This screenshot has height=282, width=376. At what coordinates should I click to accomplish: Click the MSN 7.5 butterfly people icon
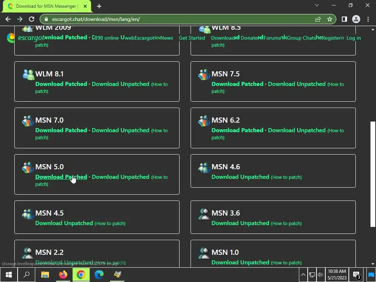point(204,75)
